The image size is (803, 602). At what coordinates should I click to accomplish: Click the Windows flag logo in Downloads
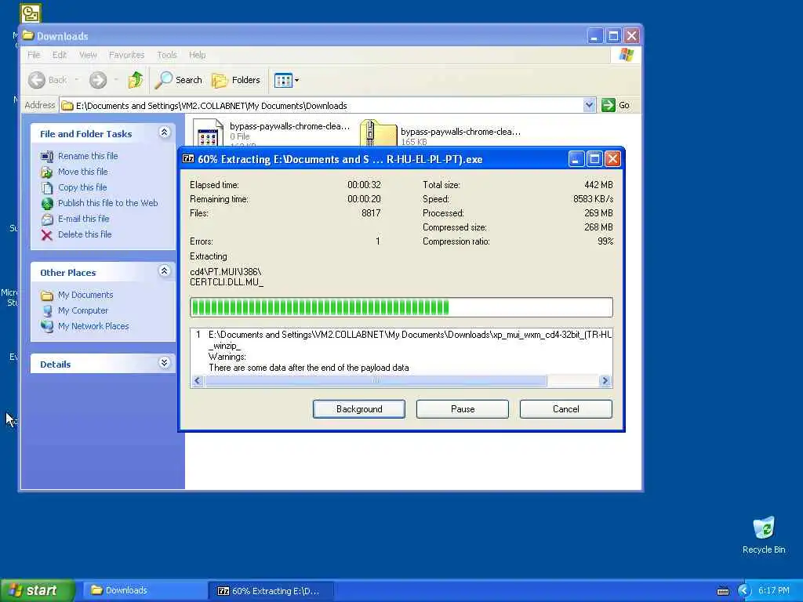click(x=626, y=55)
